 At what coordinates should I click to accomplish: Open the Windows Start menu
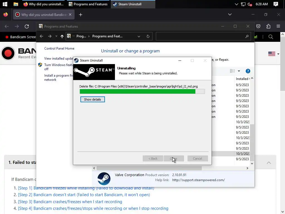point(5,4)
